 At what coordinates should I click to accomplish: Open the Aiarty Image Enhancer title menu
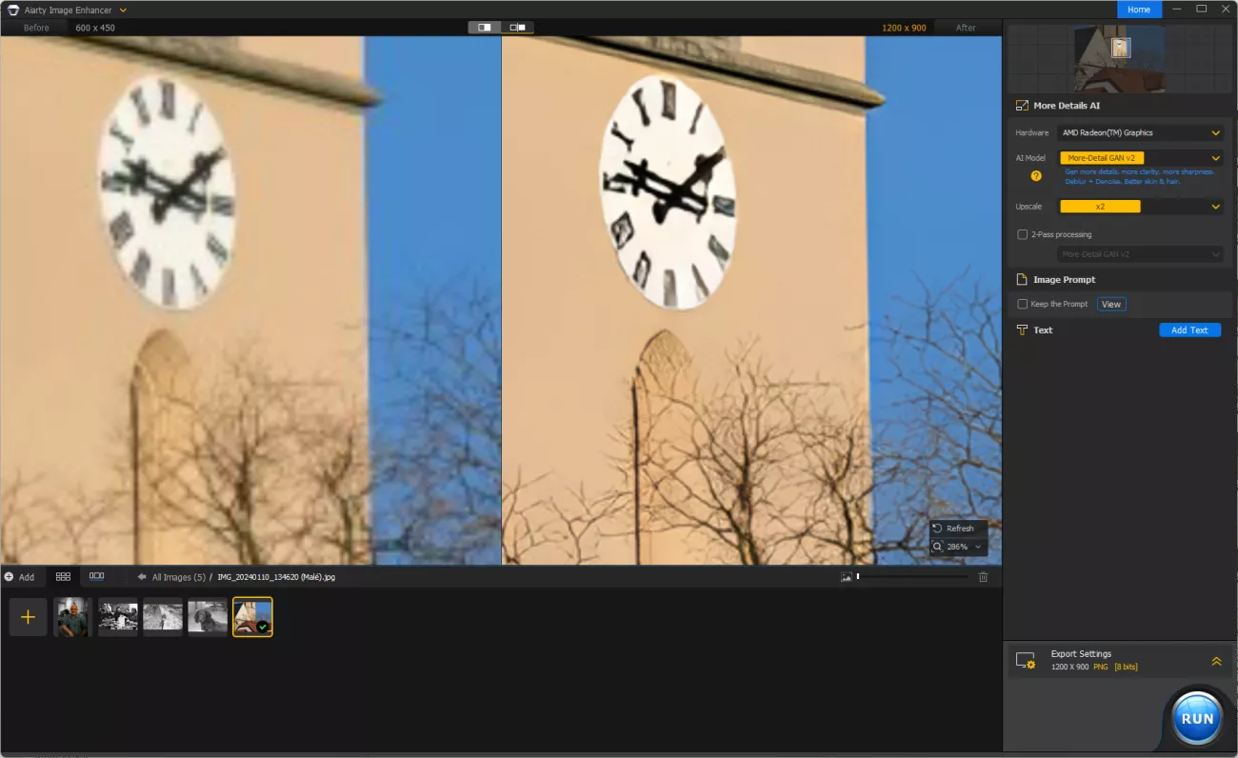click(124, 10)
